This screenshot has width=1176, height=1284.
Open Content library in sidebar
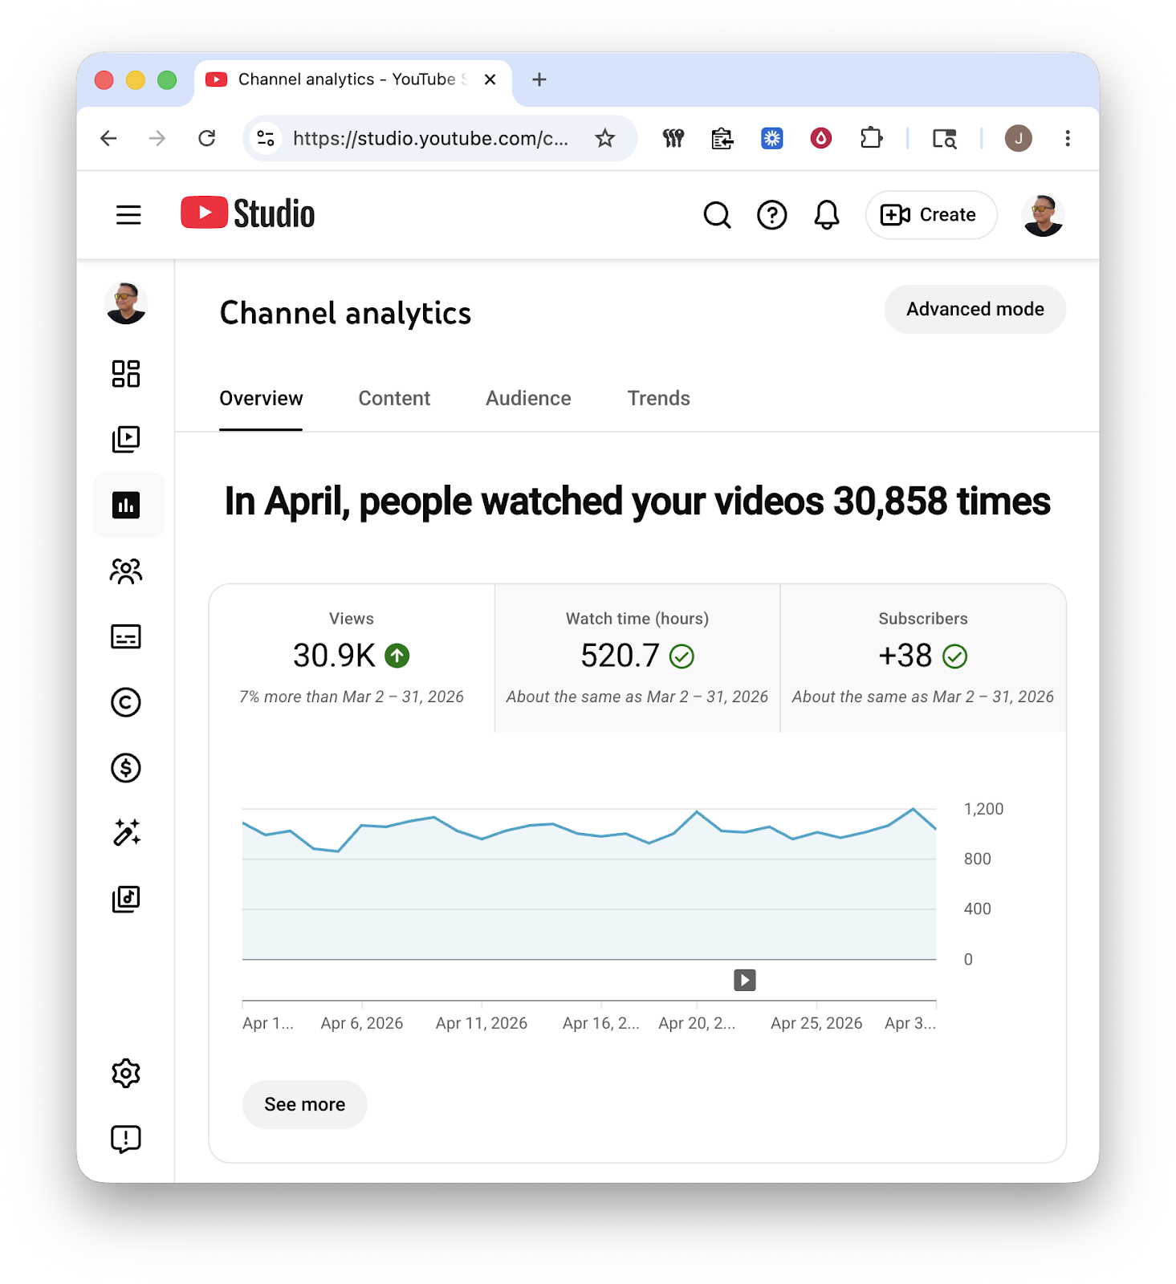[126, 439]
